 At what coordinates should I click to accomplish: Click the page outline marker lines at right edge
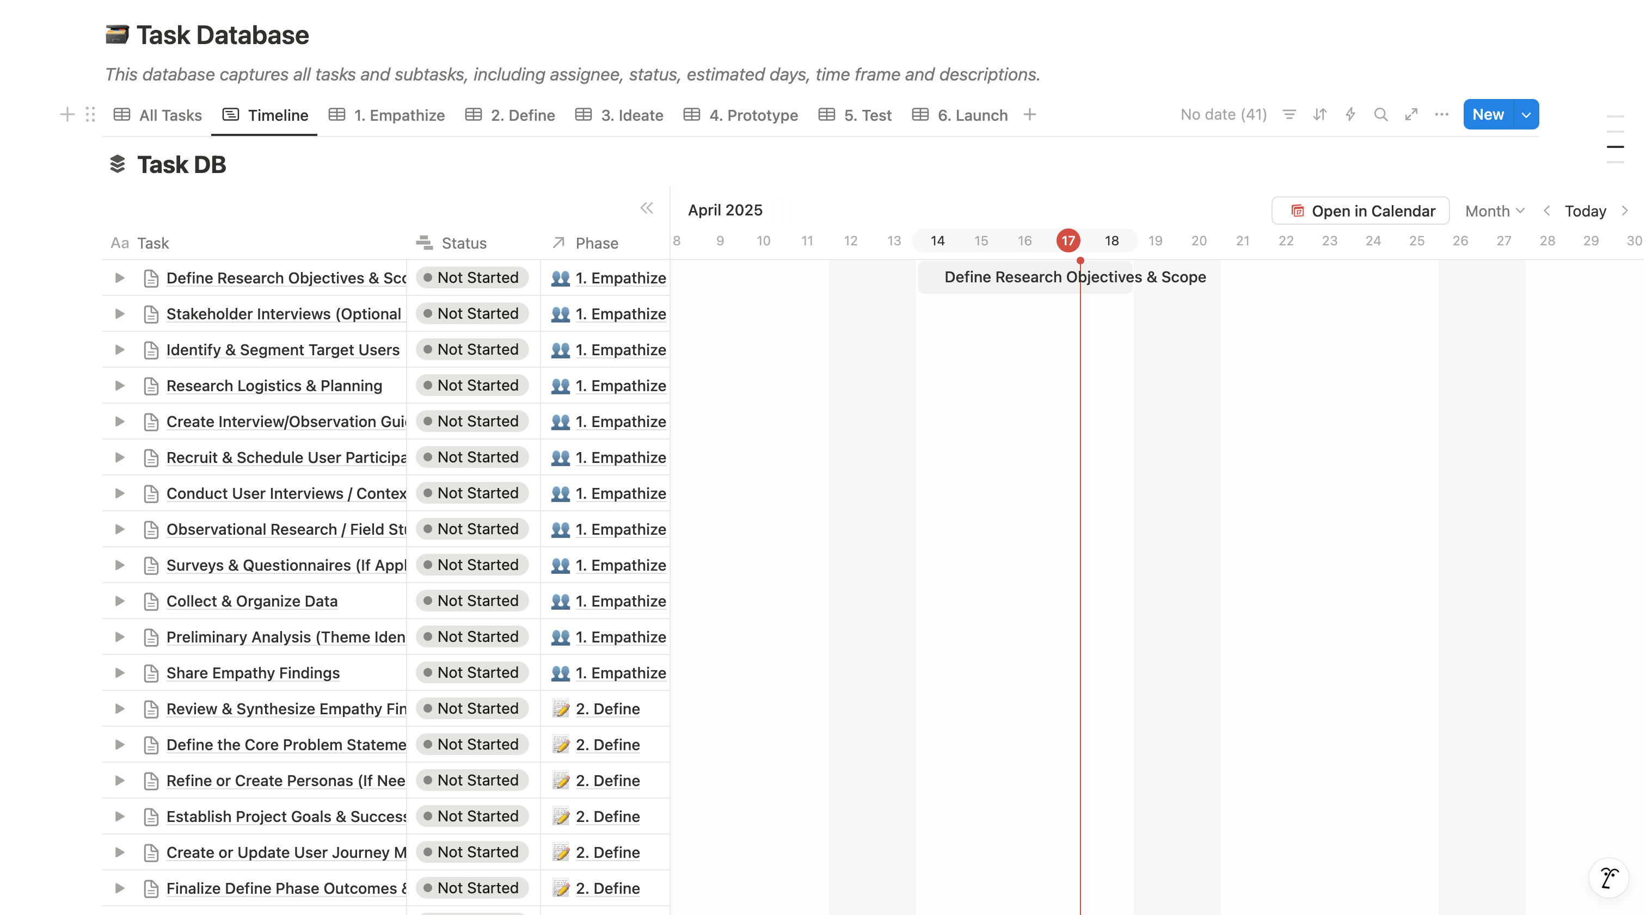point(1616,139)
